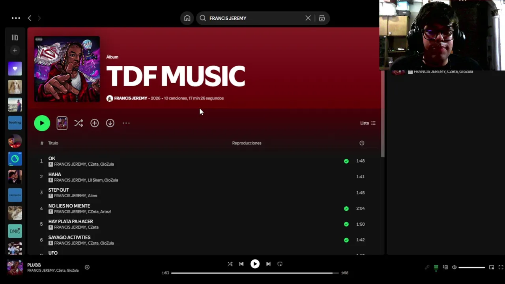505x284 pixels.
Task: Open the lyrics microphone icon
Action: (427, 267)
